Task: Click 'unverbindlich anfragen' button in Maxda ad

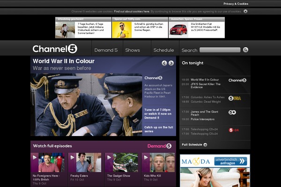Action: [230, 161]
